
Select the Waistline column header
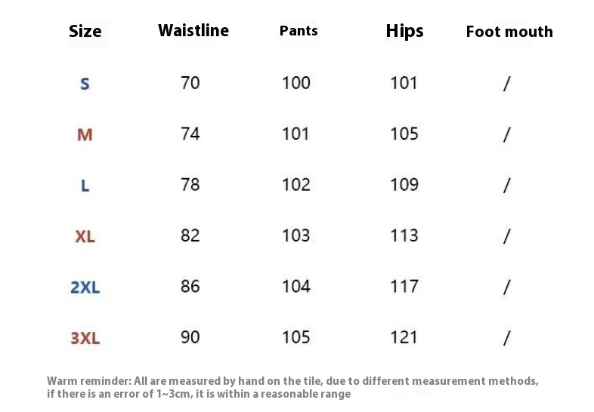point(193,31)
